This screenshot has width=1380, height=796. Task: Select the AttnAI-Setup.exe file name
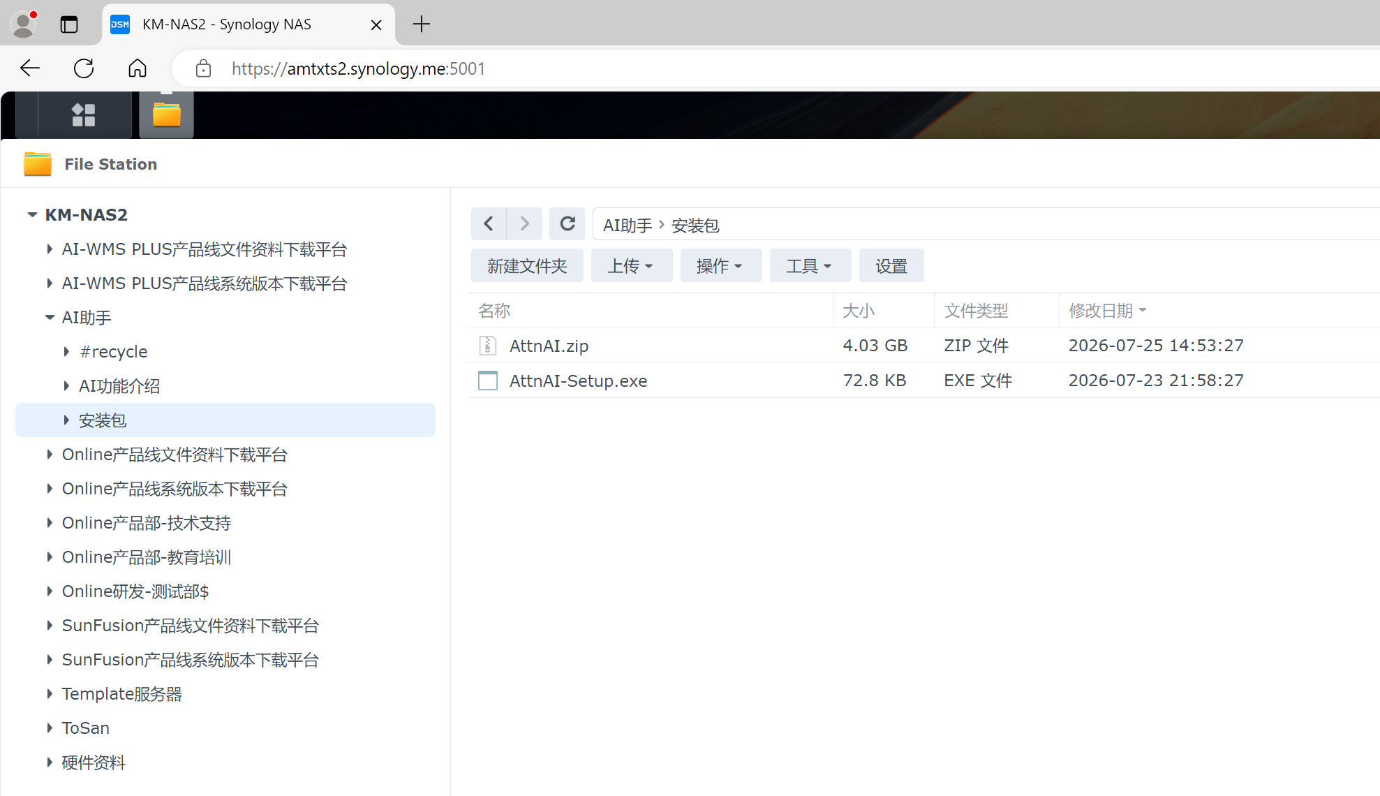click(578, 381)
